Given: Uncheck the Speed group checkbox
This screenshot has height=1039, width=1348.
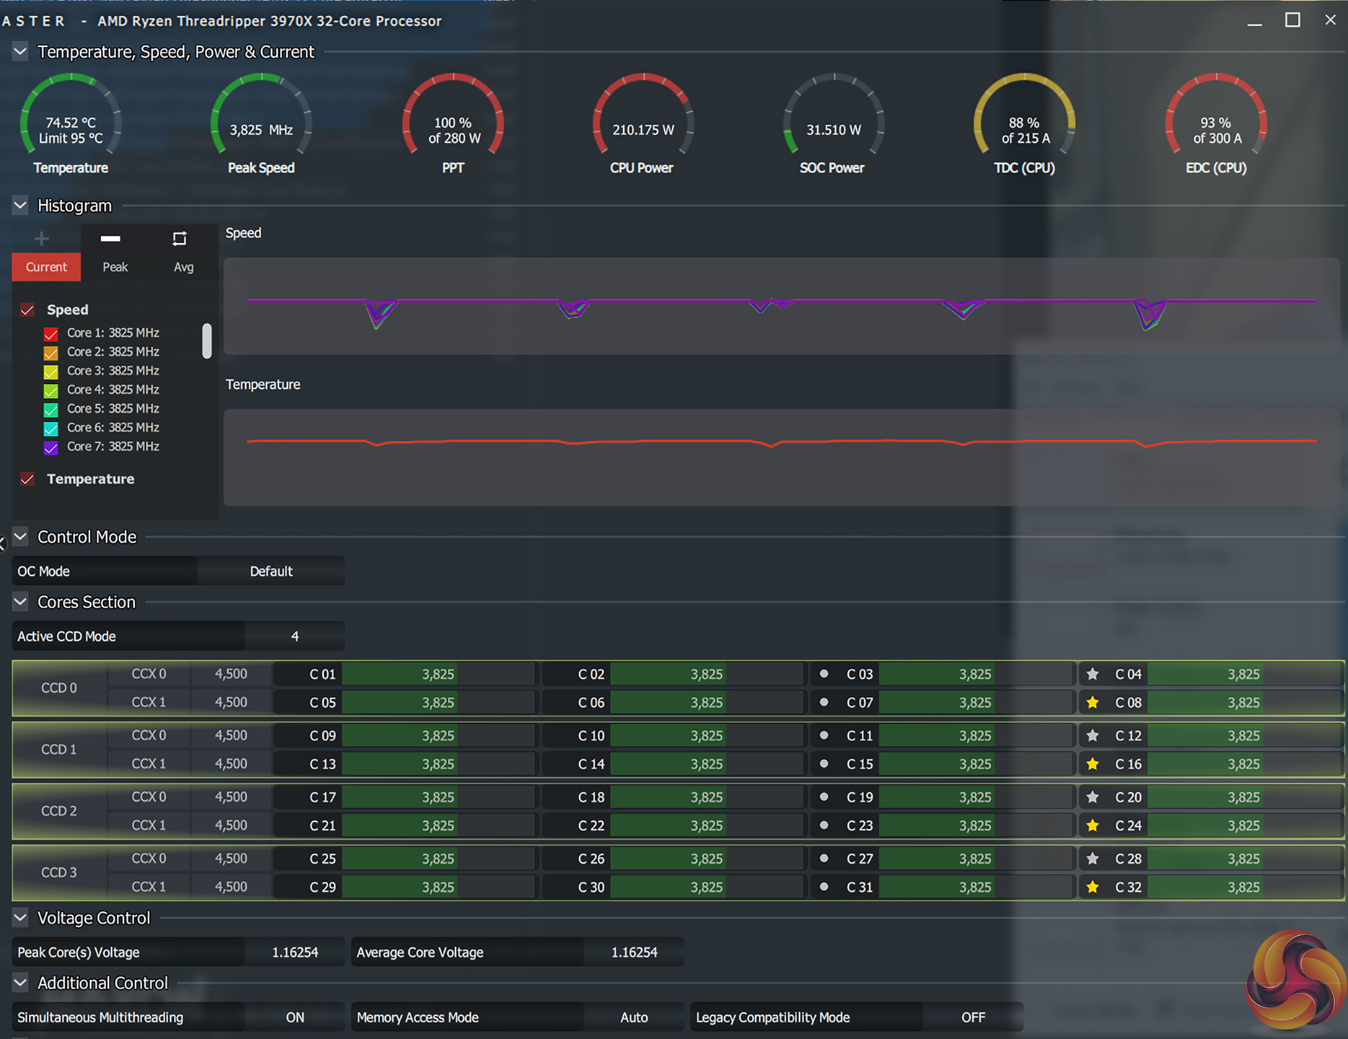Looking at the screenshot, I should (27, 310).
